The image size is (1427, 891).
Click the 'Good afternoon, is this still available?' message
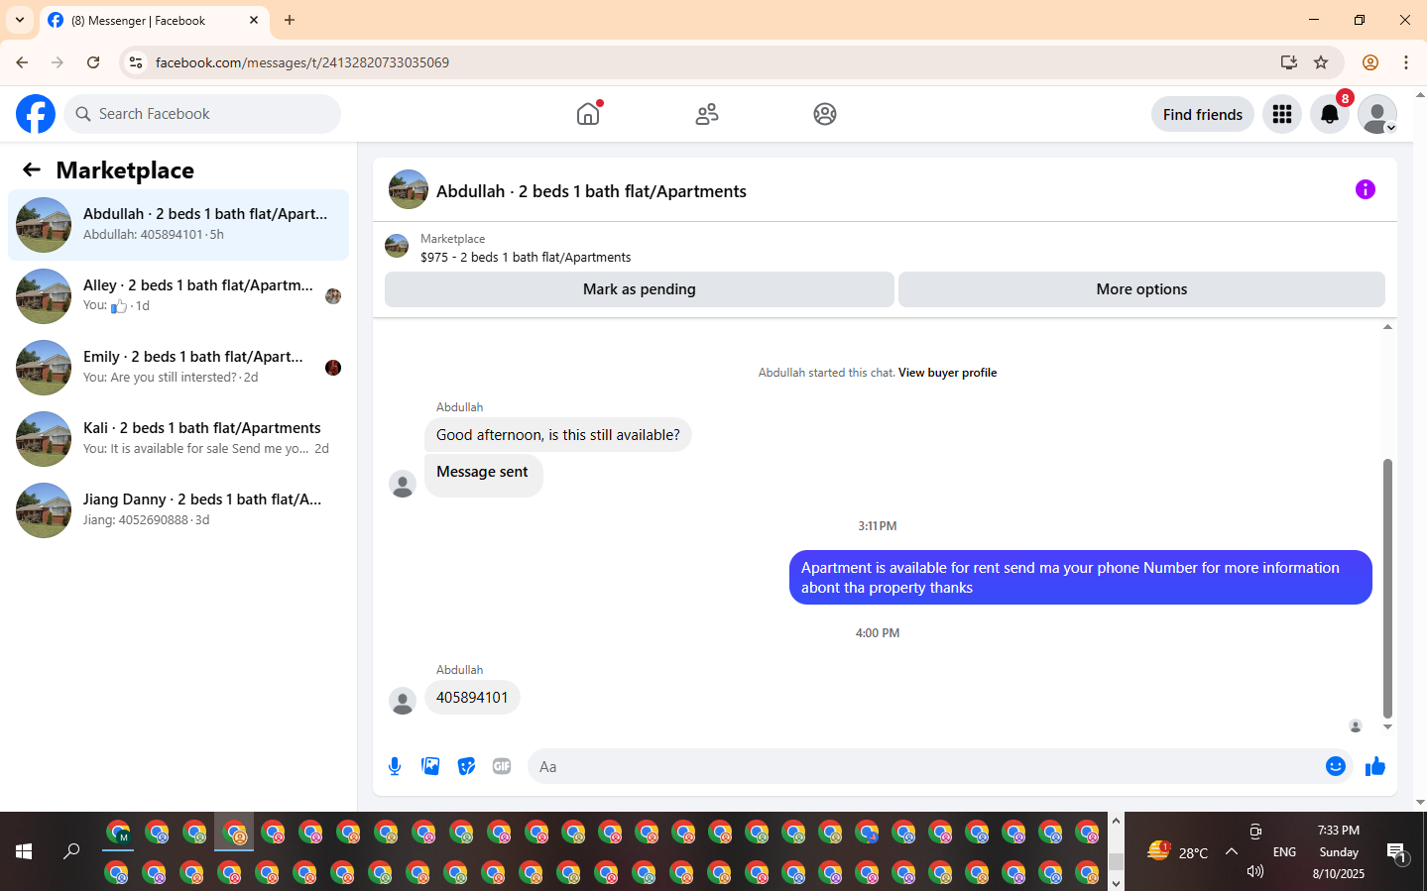click(x=558, y=435)
